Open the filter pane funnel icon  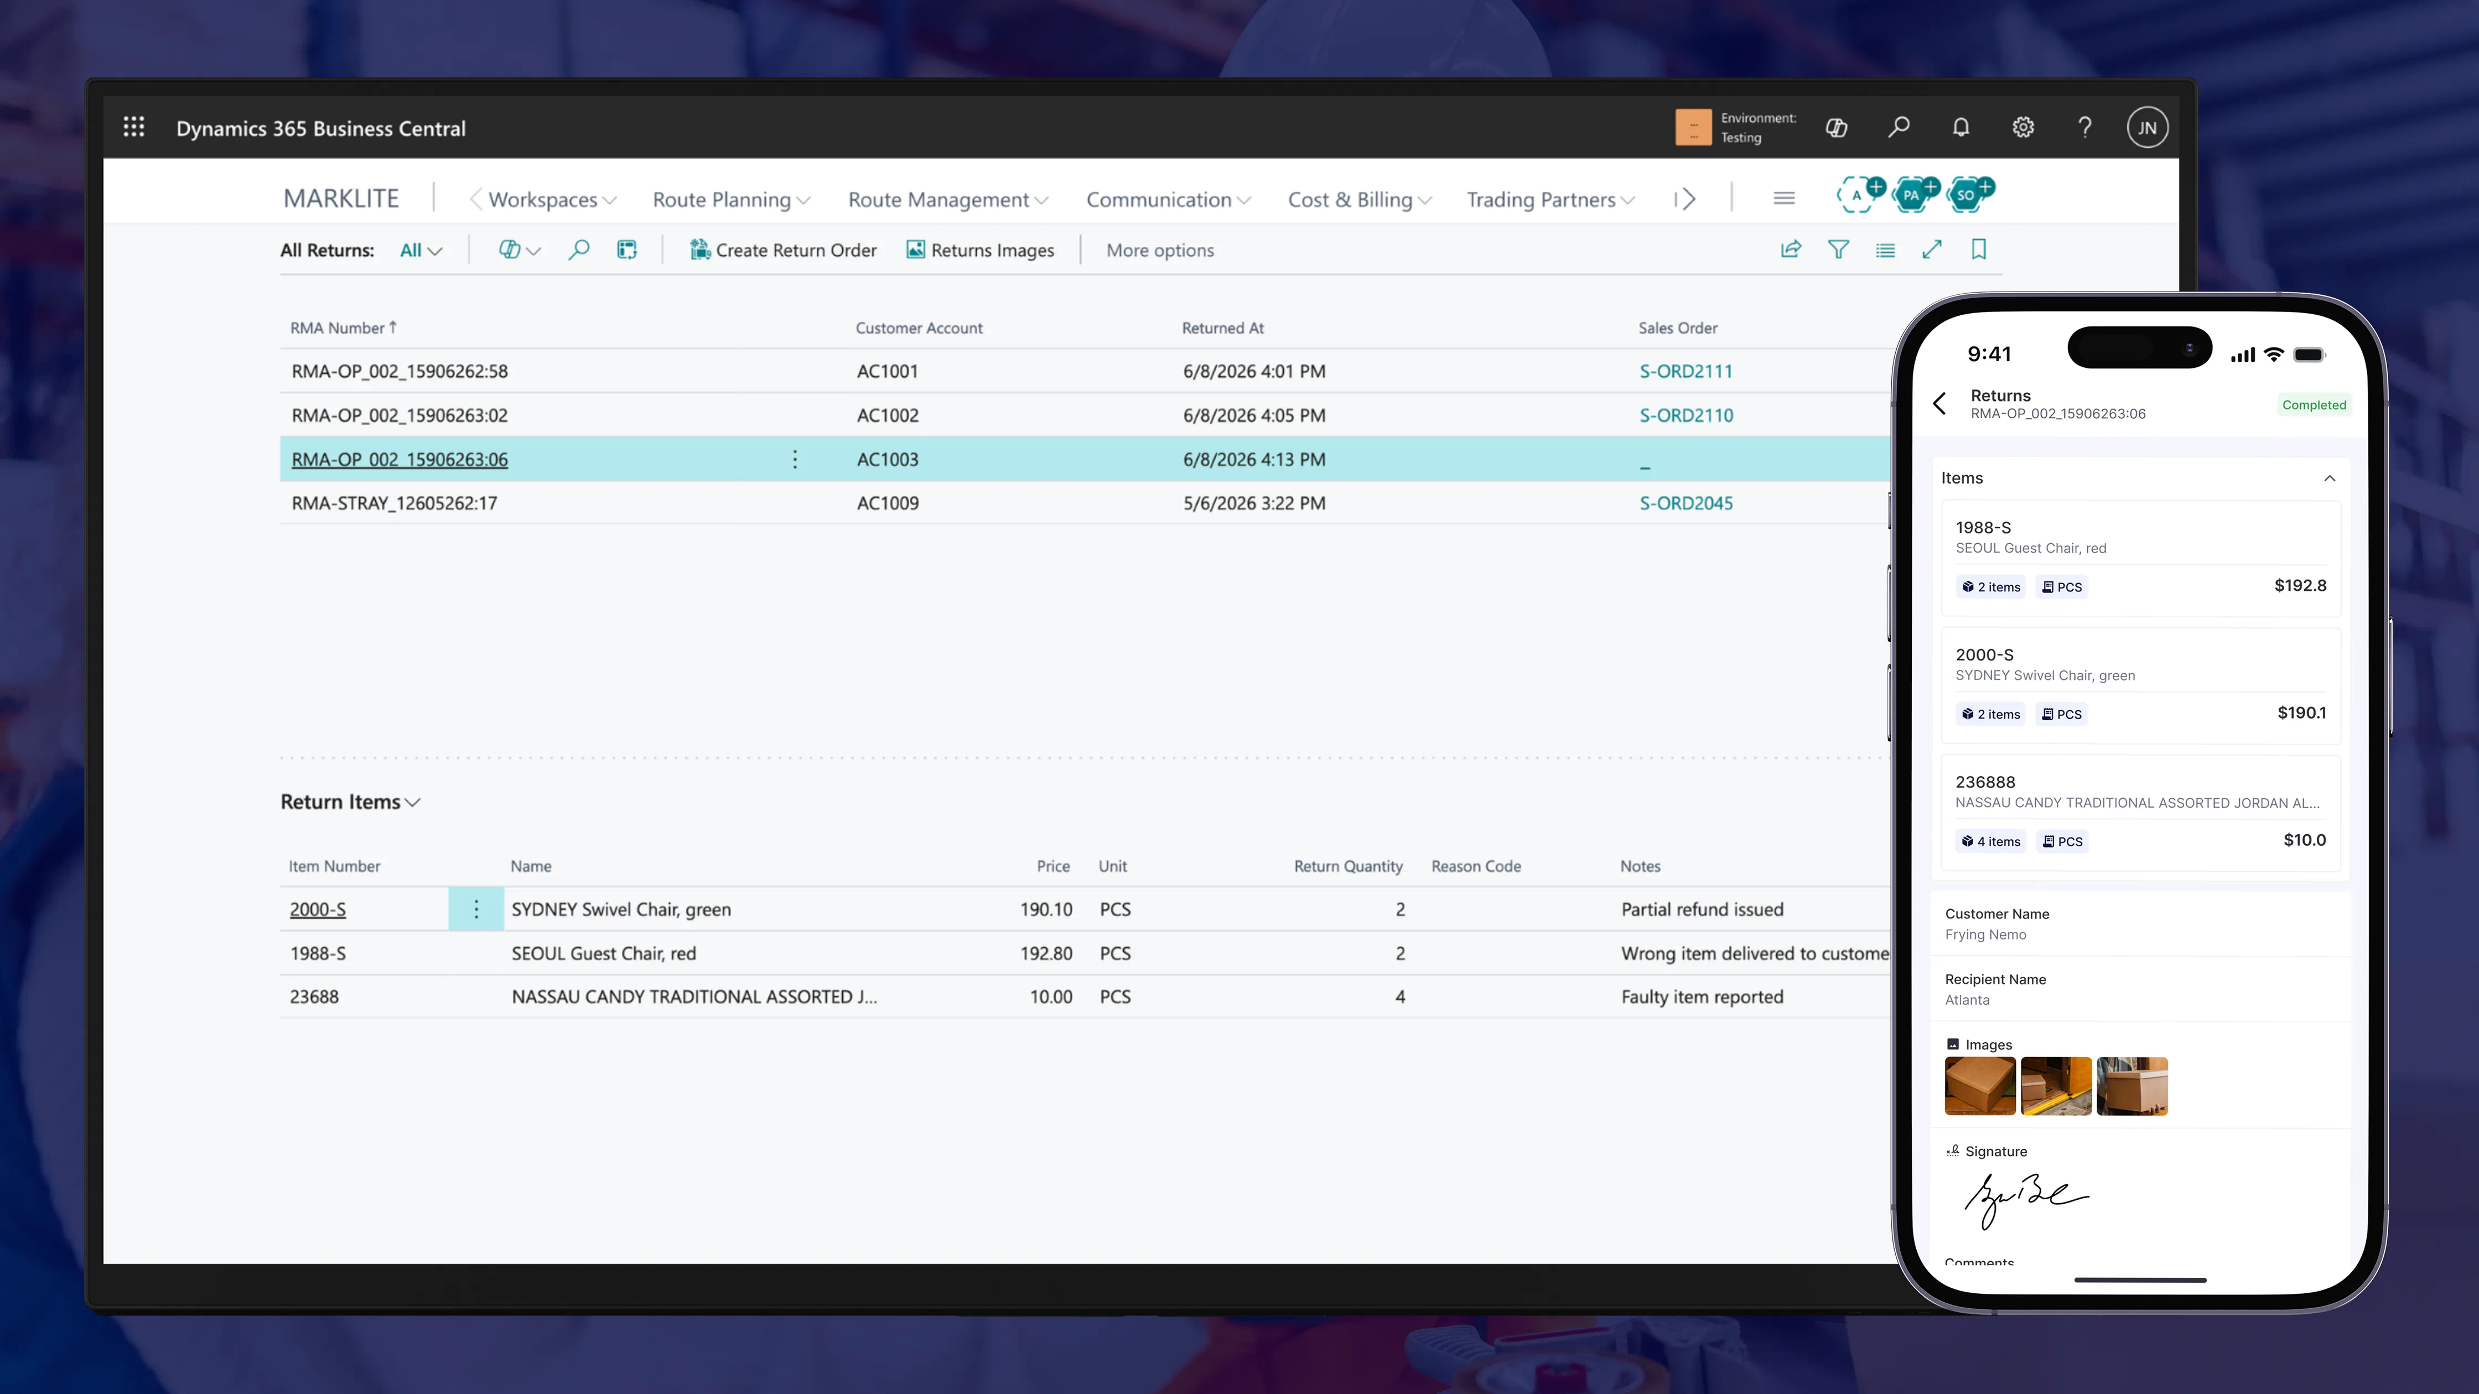[1838, 250]
